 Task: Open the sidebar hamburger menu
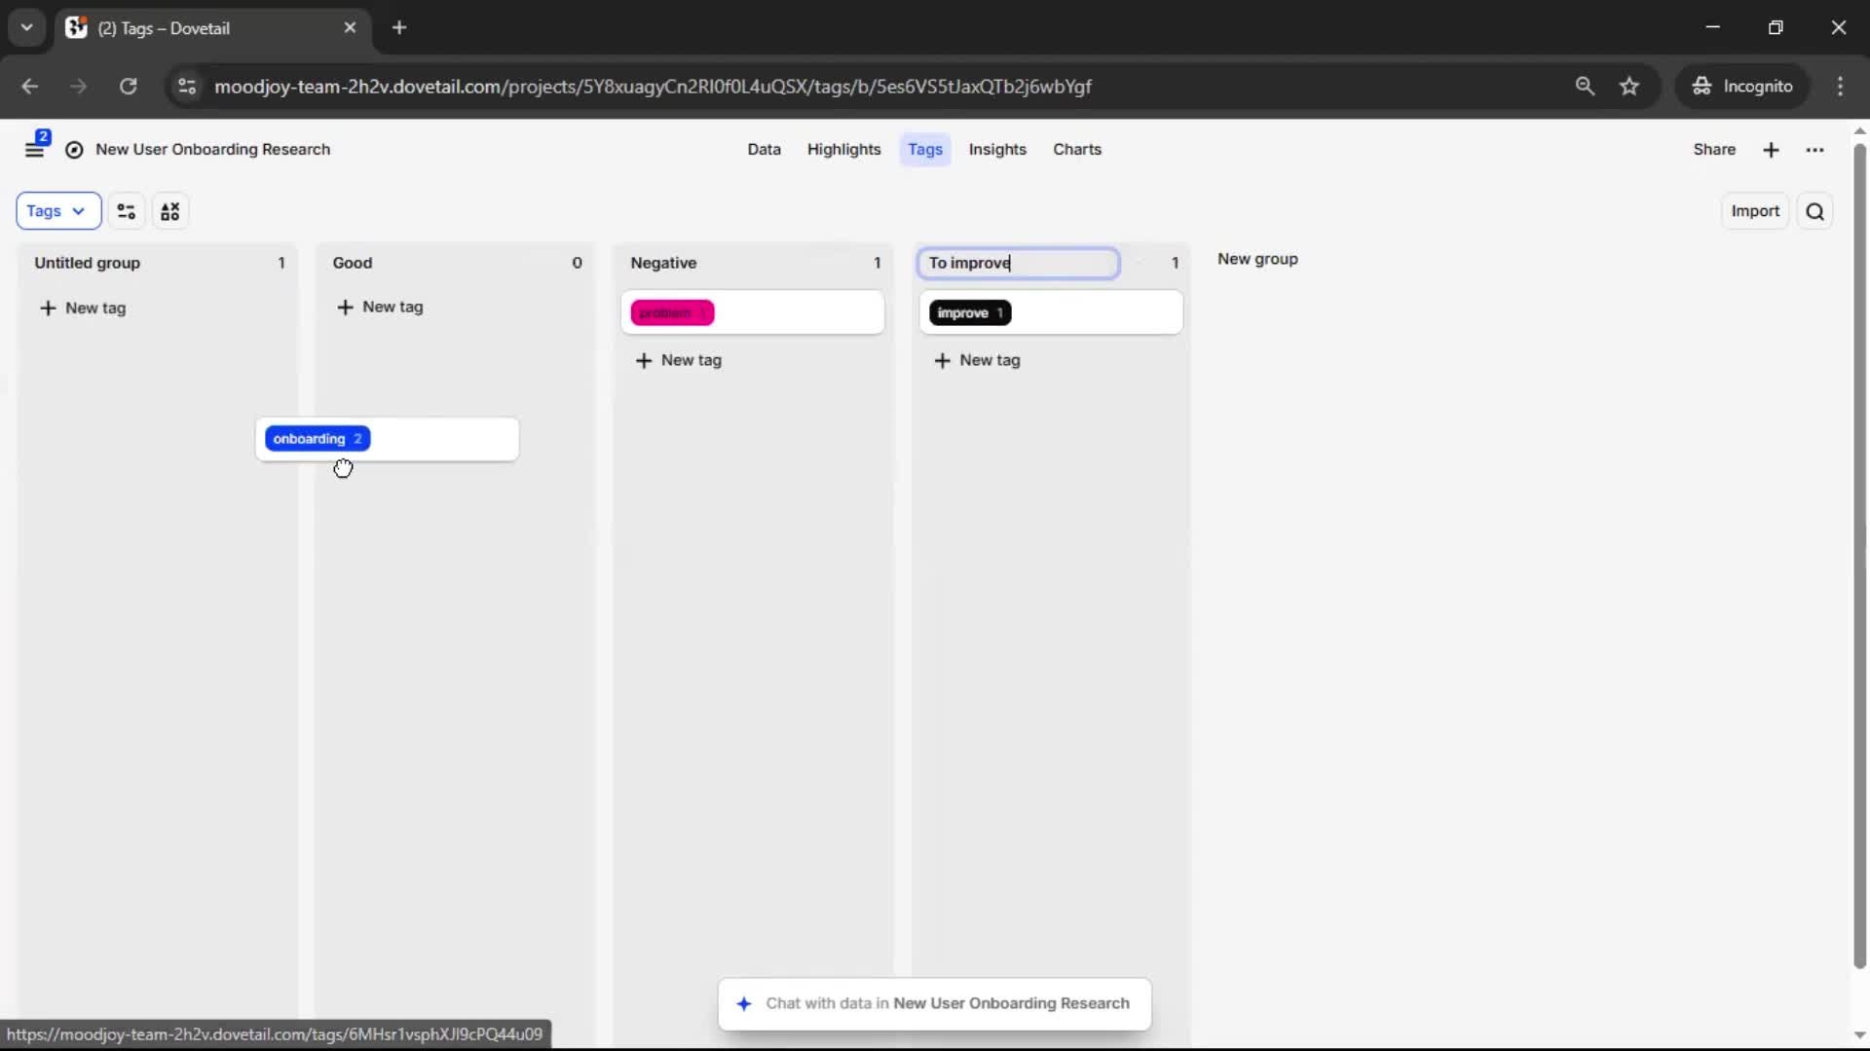35,150
